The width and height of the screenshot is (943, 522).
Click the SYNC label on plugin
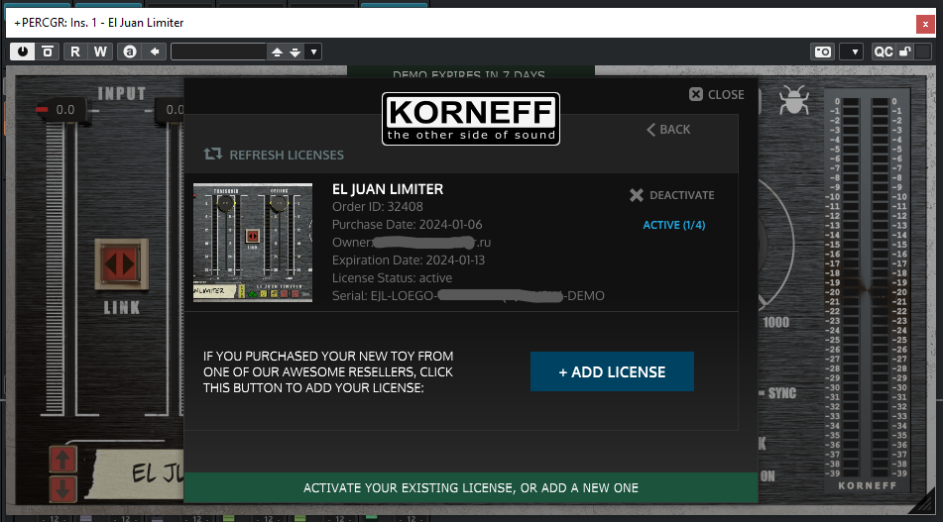pos(781,393)
